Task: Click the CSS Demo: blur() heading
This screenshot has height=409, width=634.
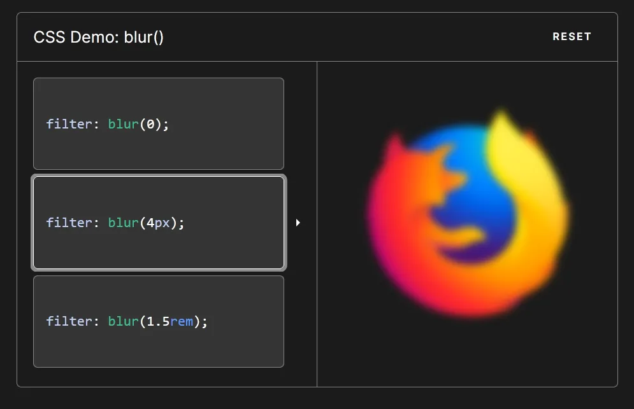Action: click(x=99, y=37)
